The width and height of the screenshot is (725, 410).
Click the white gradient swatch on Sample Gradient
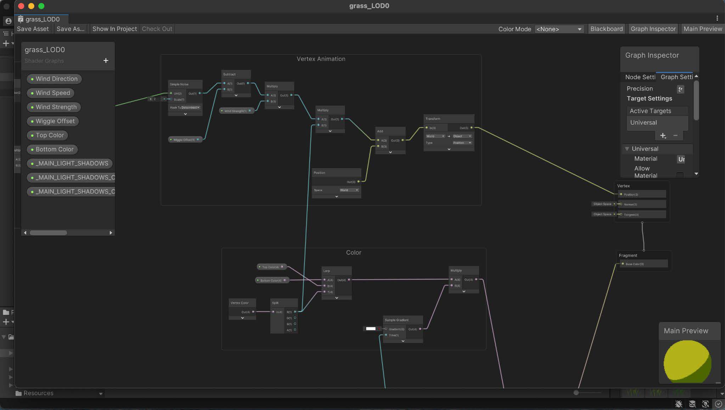point(370,329)
